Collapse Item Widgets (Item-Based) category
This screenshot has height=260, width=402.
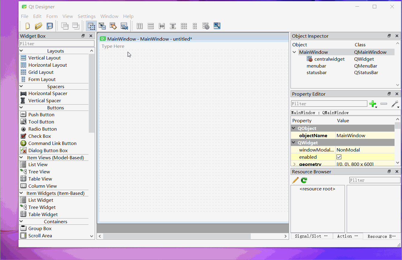(x=21, y=193)
